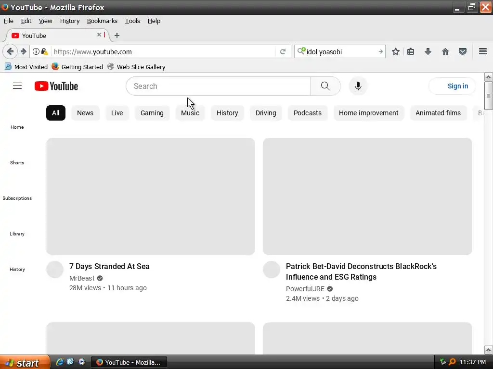This screenshot has width=493, height=369.
Task: Click page scrollbar down arrow
Action: coord(488,350)
